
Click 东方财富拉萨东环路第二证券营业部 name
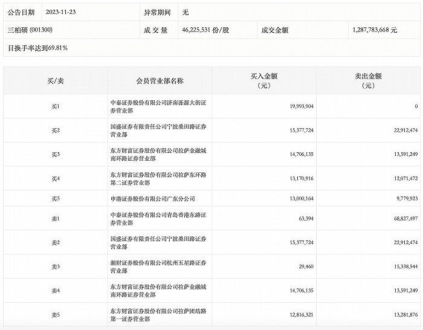click(x=158, y=179)
